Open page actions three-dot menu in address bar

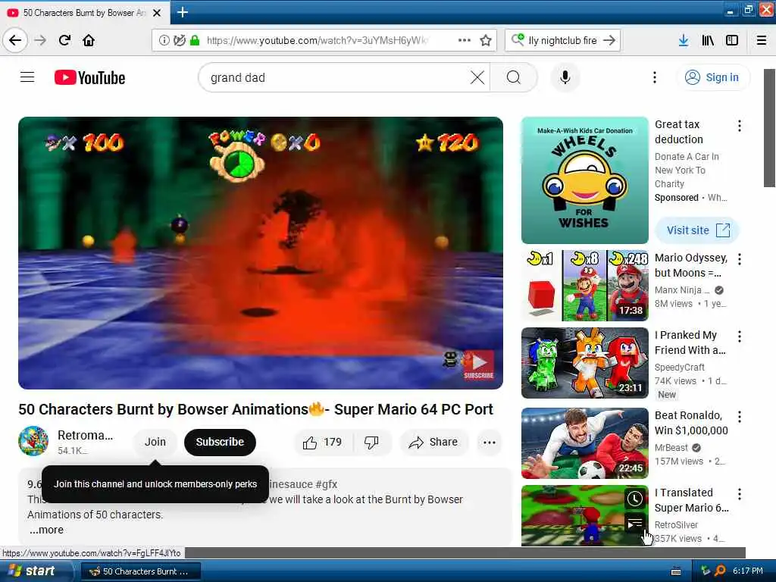point(465,40)
